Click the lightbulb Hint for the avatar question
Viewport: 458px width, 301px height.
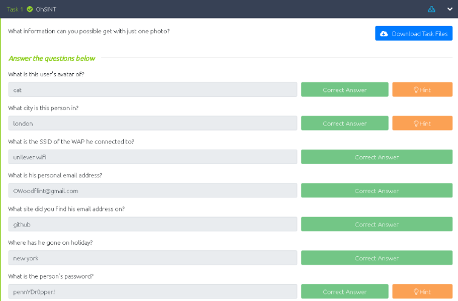coord(422,90)
